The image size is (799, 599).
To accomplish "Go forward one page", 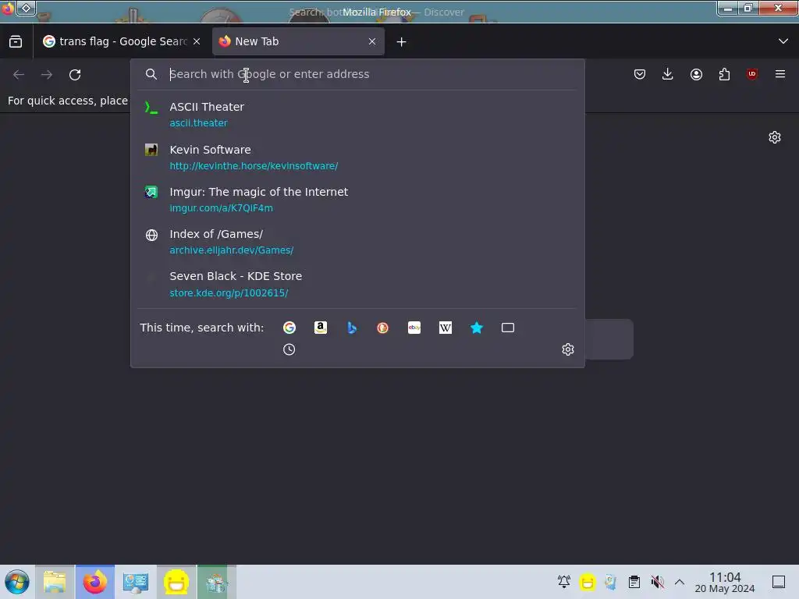I will point(47,74).
